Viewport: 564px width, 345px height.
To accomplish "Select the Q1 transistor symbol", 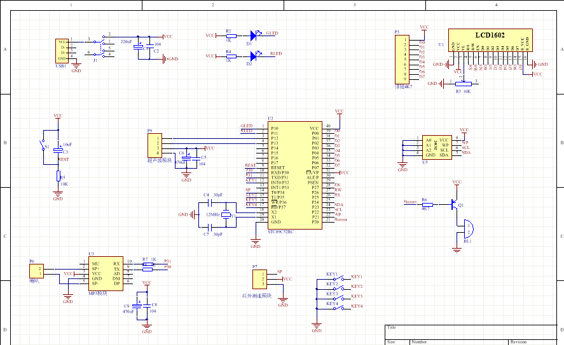I will point(454,205).
